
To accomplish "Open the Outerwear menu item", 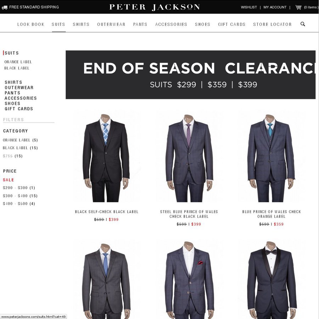I will pyautogui.click(x=111, y=24).
